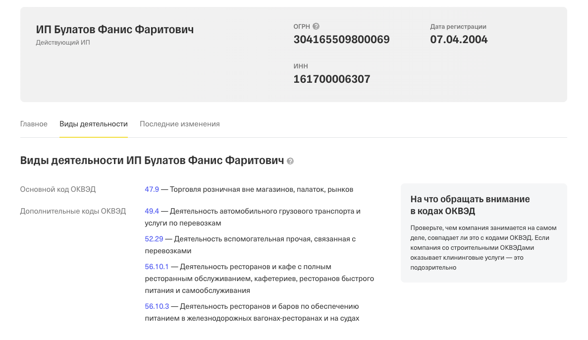Click the question mark beside the Виды деятельности heading

coord(290,161)
